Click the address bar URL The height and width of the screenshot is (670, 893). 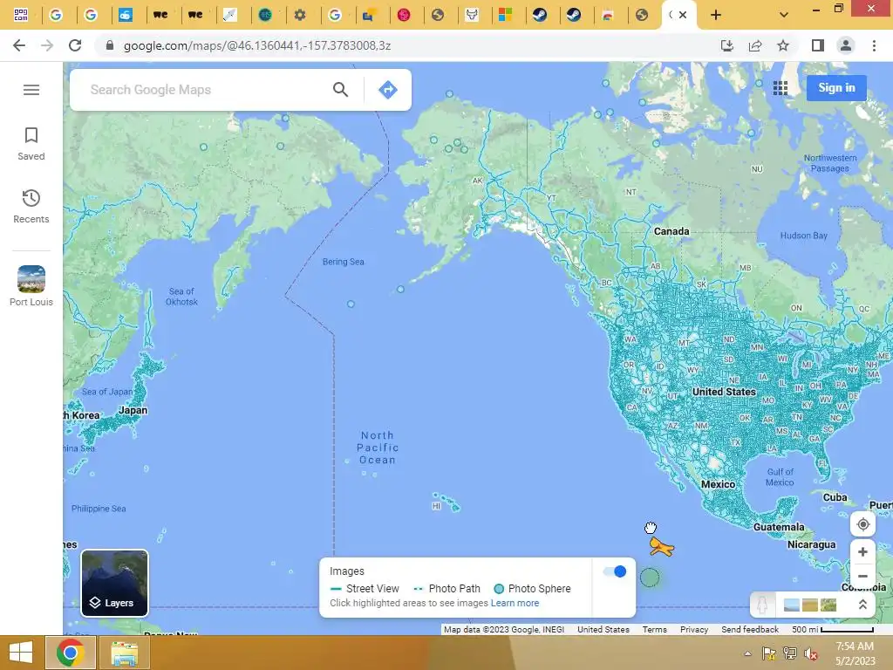click(257, 45)
